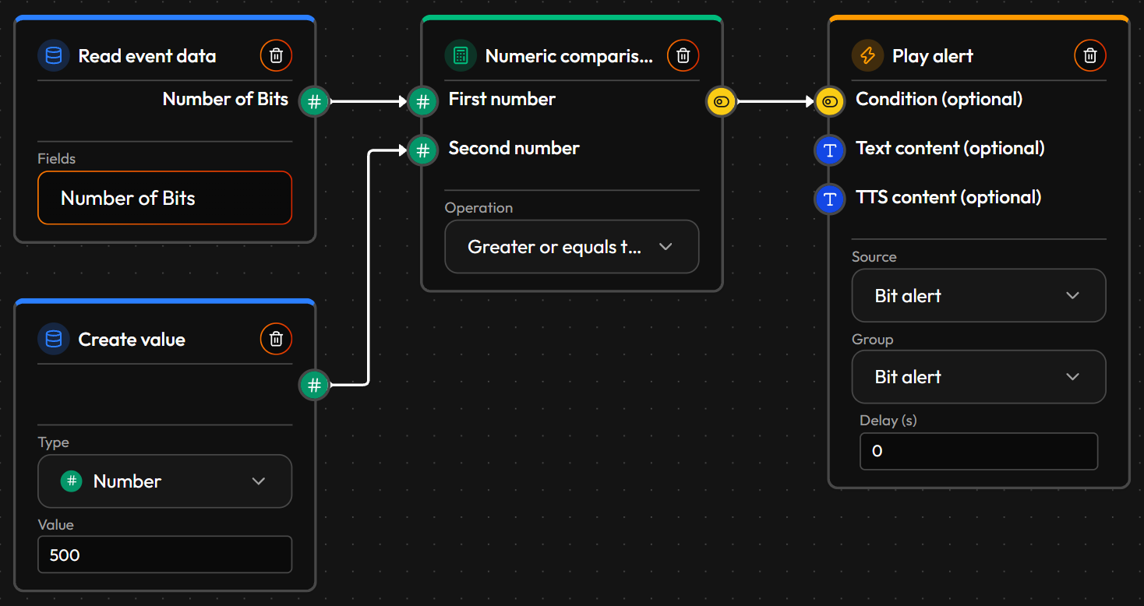Click the Play alert title

[933, 56]
